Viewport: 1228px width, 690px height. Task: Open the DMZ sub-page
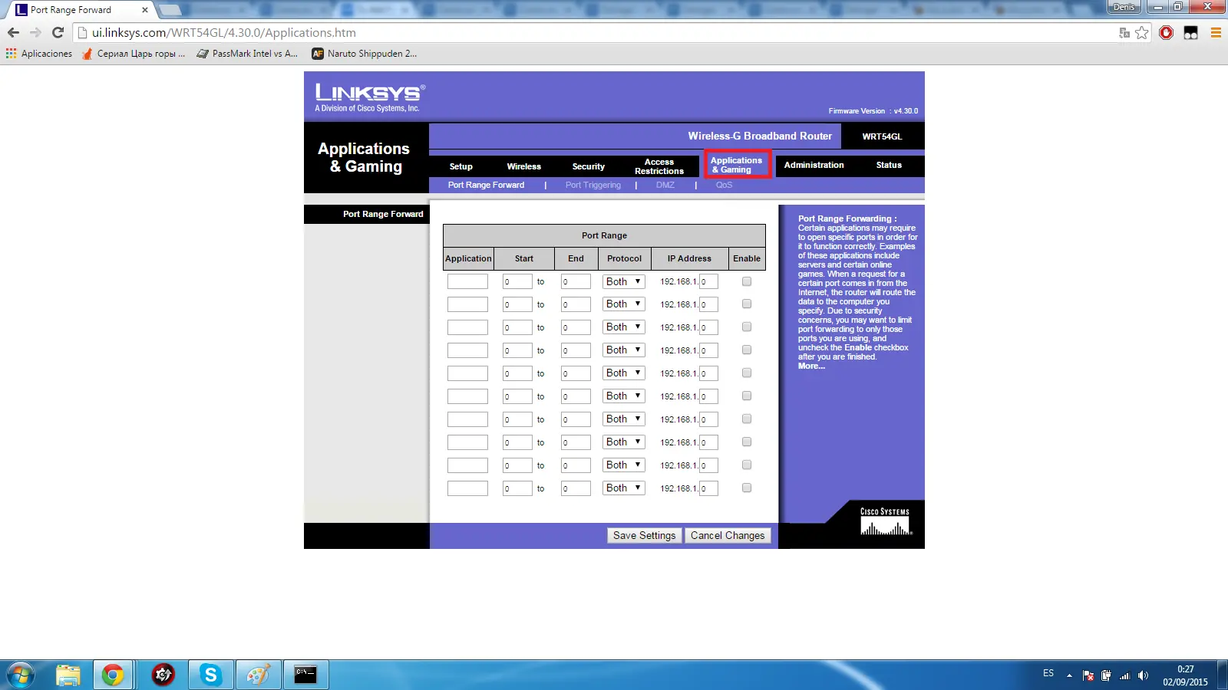pyautogui.click(x=665, y=185)
